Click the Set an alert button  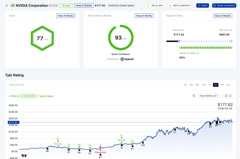tap(155, 5)
